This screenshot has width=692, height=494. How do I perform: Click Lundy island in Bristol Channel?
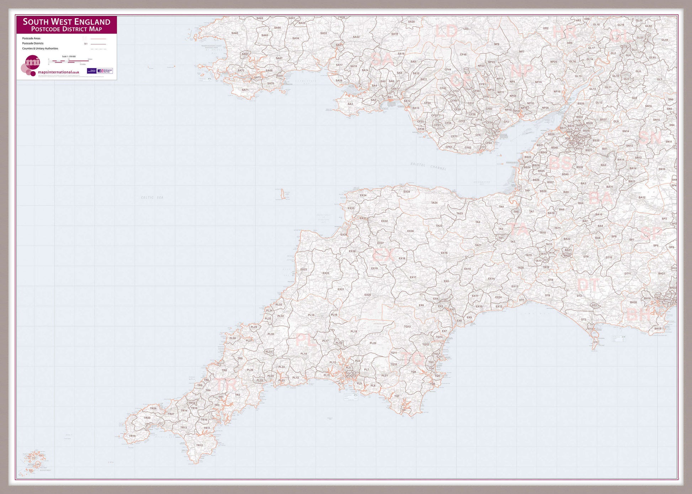tap(283, 194)
